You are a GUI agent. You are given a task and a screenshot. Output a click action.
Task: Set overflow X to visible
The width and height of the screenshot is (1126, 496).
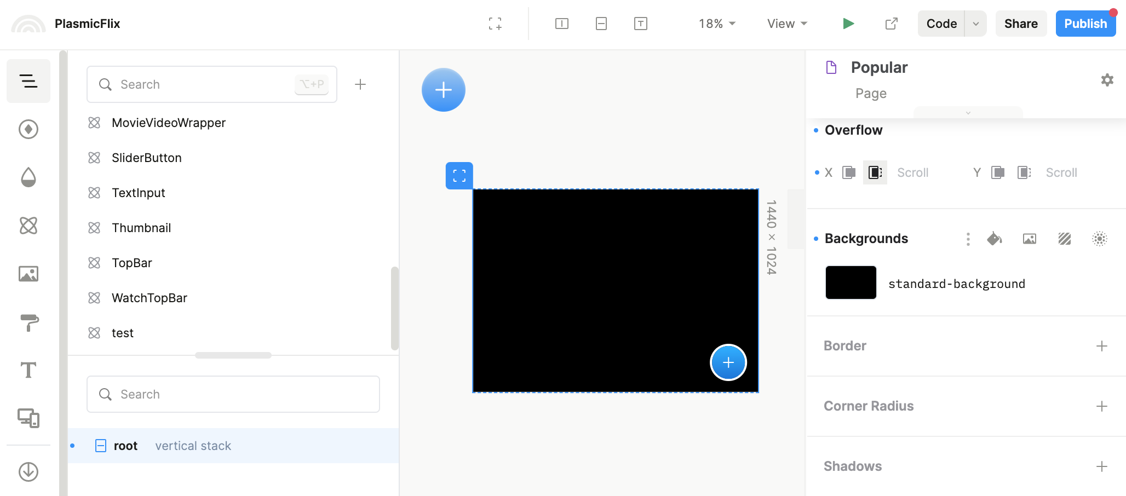pyautogui.click(x=849, y=172)
